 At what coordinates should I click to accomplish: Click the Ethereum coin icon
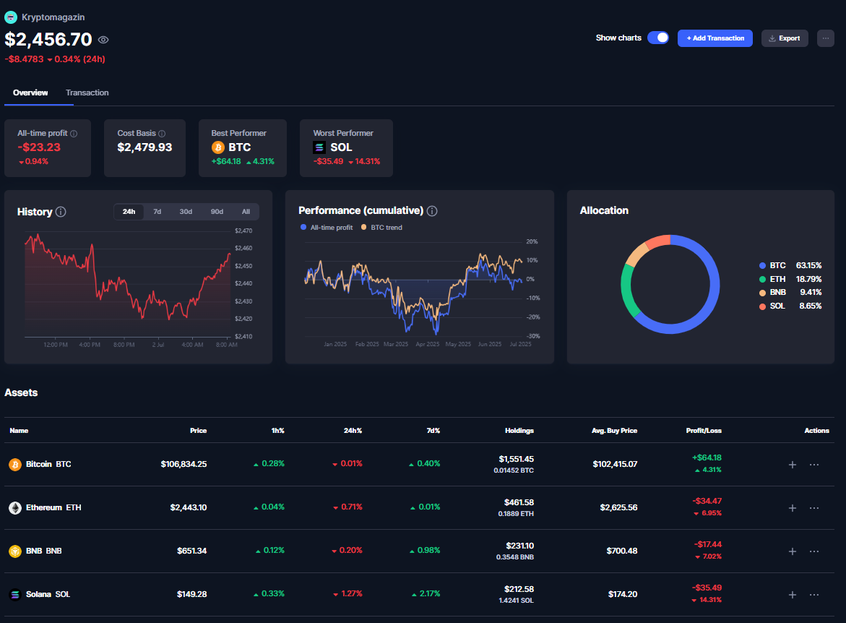(x=15, y=507)
